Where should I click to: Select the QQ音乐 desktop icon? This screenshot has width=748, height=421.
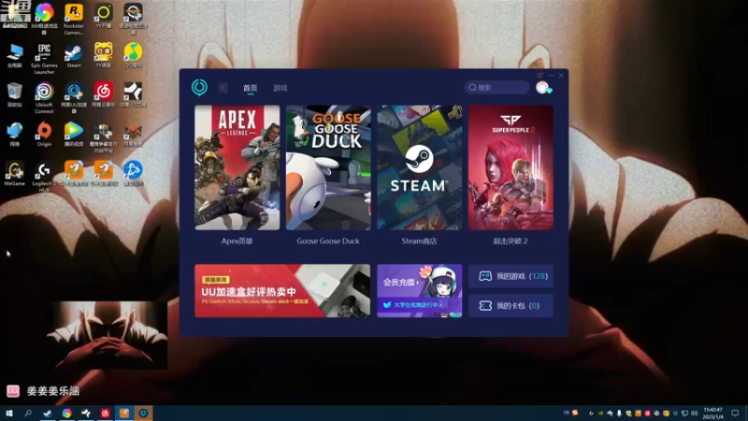[x=133, y=55]
